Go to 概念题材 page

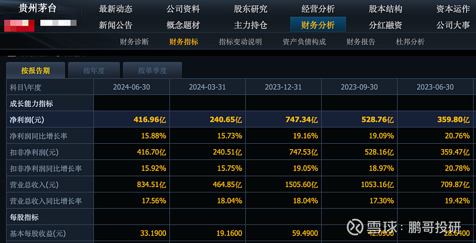tap(183, 25)
